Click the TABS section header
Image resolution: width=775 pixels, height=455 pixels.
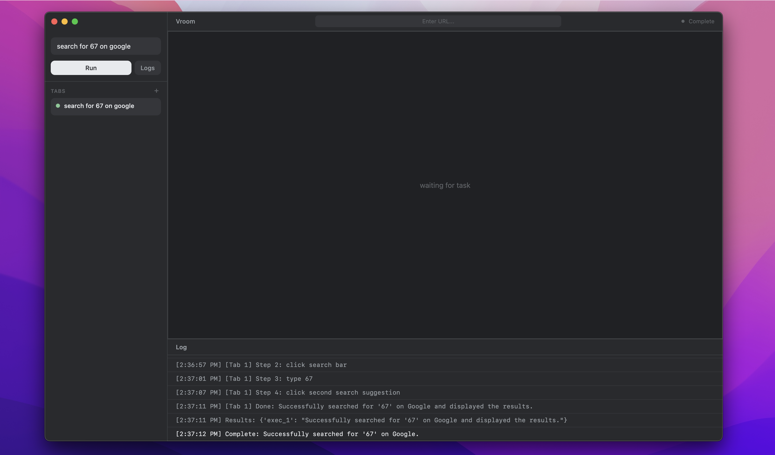pos(58,91)
